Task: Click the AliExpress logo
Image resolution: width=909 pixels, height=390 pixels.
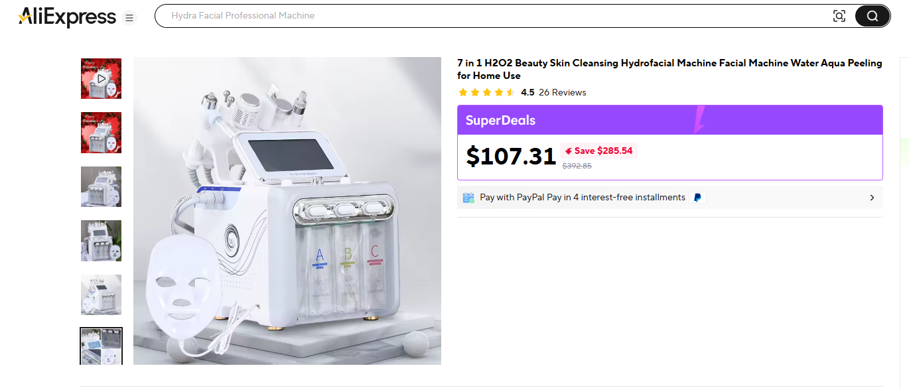Action: tap(67, 17)
